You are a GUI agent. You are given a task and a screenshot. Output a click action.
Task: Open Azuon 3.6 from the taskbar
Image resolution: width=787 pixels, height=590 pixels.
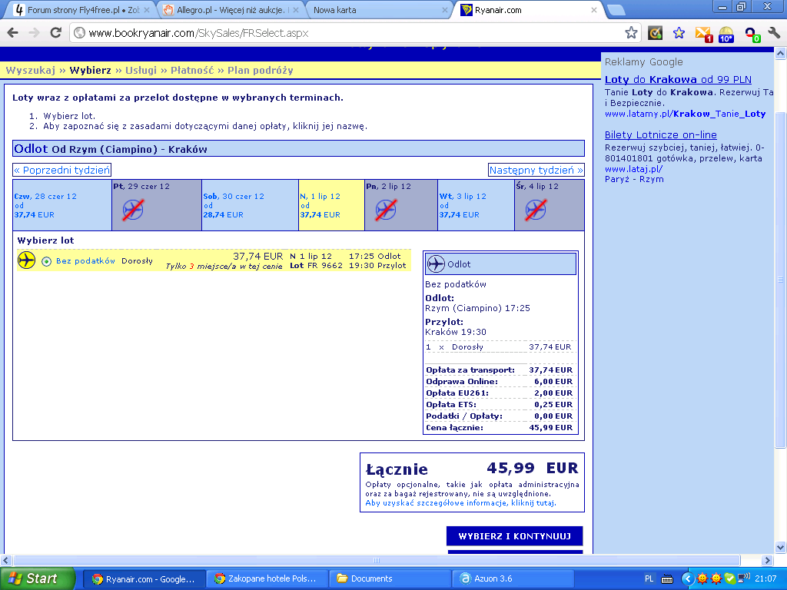(x=513, y=578)
